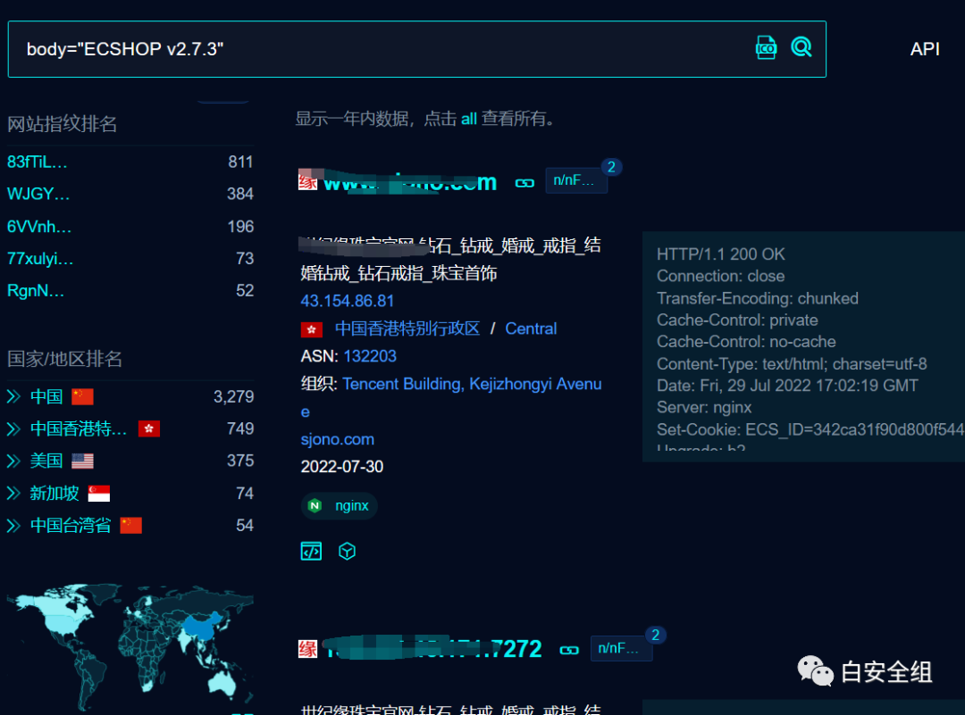Open the API link

coord(925,49)
